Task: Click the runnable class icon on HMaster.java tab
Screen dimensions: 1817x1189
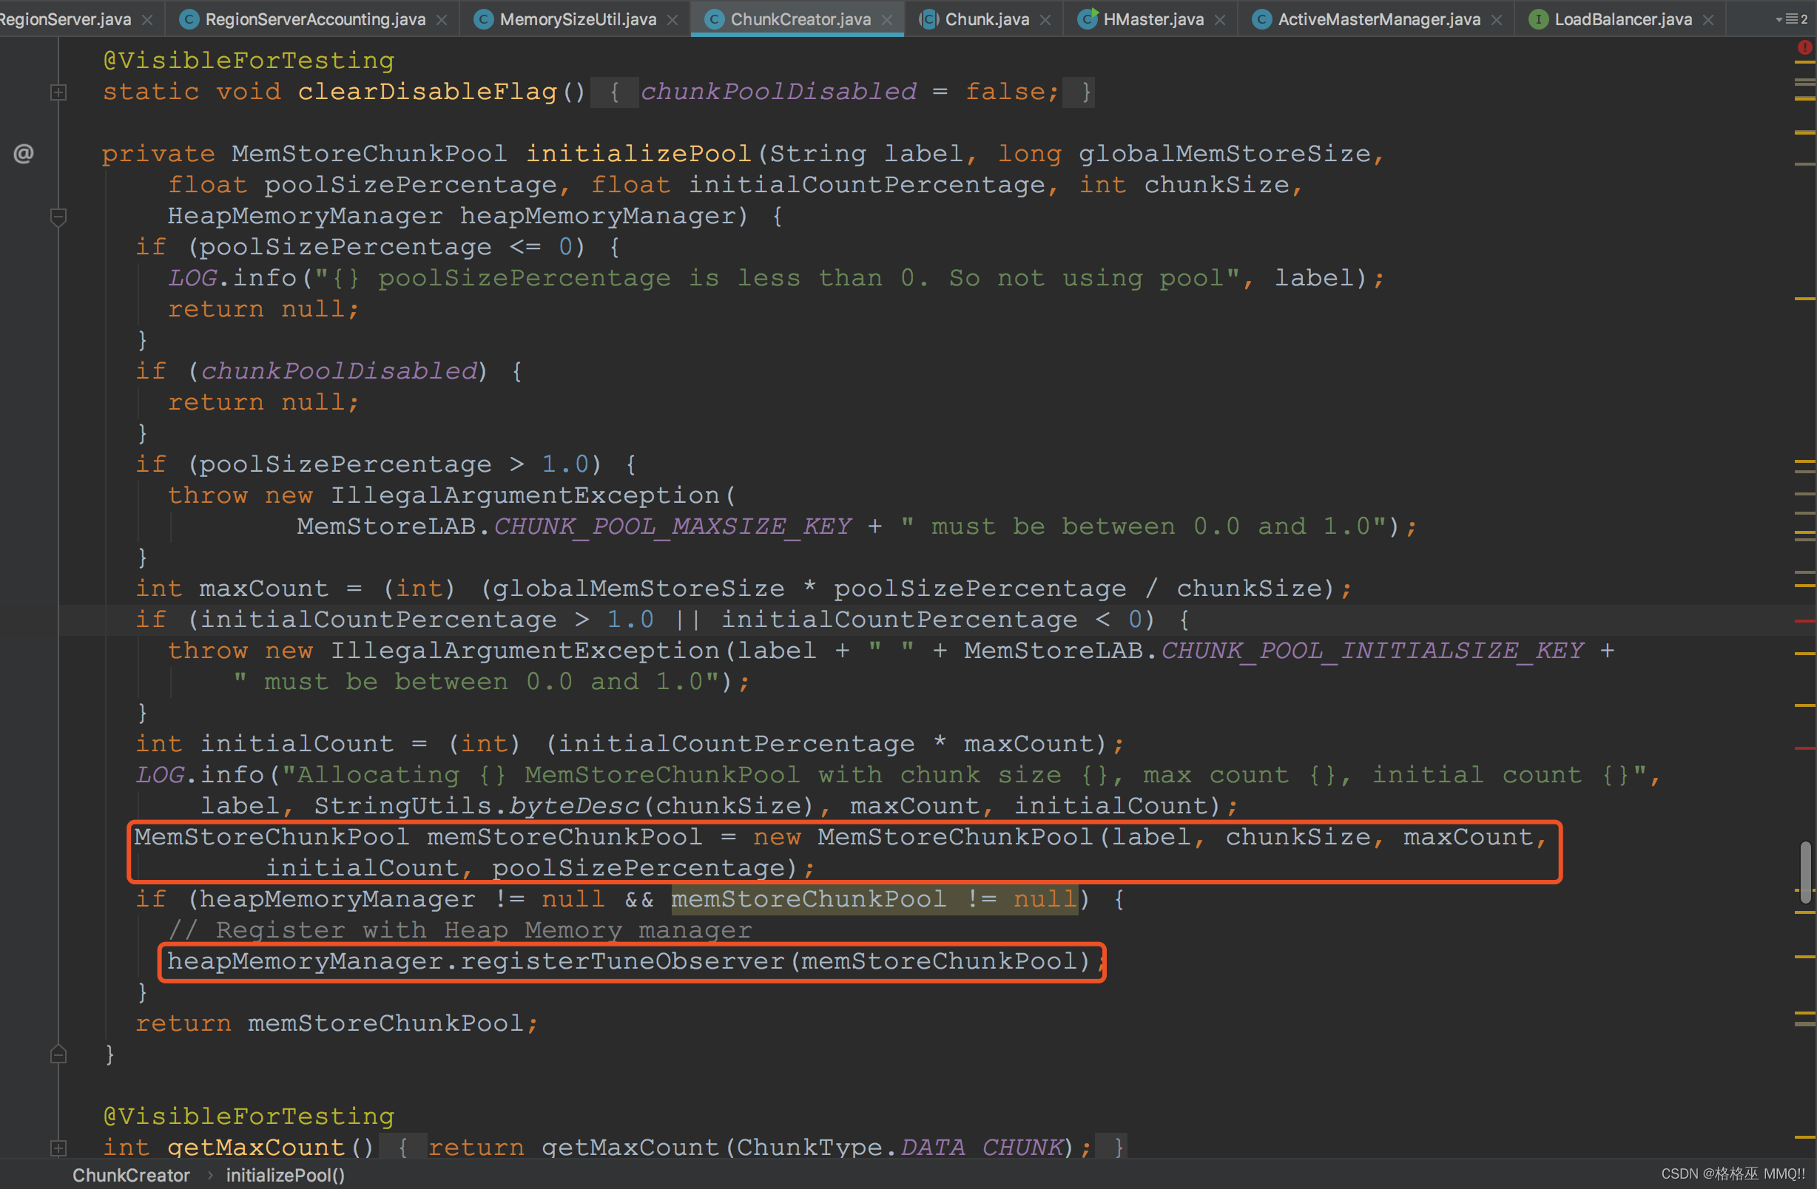Action: point(1087,20)
